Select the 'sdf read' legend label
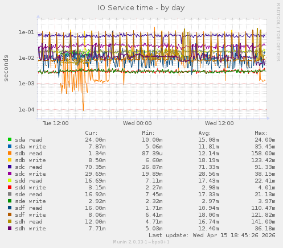Screen dimensions: 283x248 point(28,208)
